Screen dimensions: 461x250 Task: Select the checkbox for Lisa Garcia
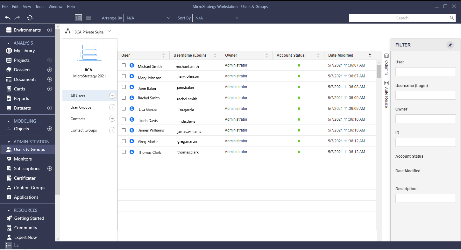pyautogui.click(x=124, y=108)
